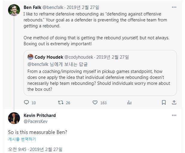Open Kevin Pritchard's profile via name
This screenshot has height=153, width=185.
[x=40, y=115]
